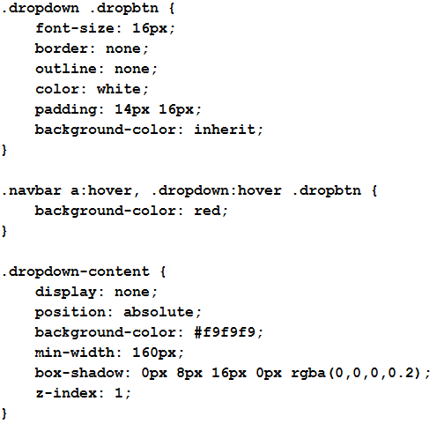
Task: Click 'position: absolute' line
Action: (x=118, y=312)
